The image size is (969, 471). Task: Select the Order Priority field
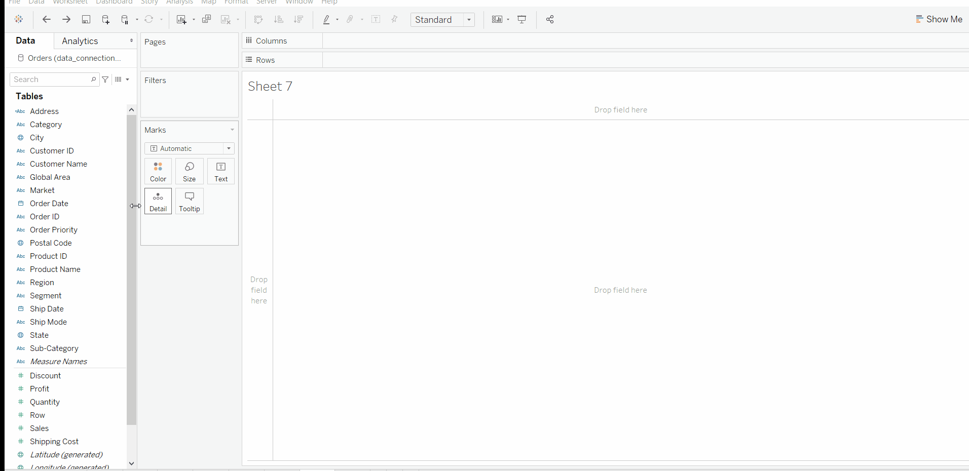[53, 230]
